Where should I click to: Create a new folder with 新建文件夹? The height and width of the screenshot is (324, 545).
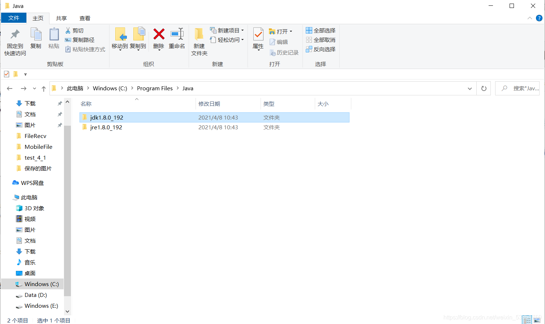(x=199, y=42)
